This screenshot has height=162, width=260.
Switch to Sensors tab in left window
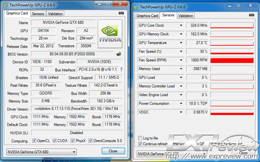point(38,14)
